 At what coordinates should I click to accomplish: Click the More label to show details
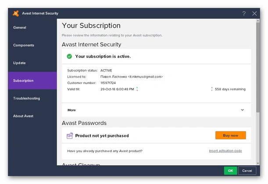(x=71, y=110)
